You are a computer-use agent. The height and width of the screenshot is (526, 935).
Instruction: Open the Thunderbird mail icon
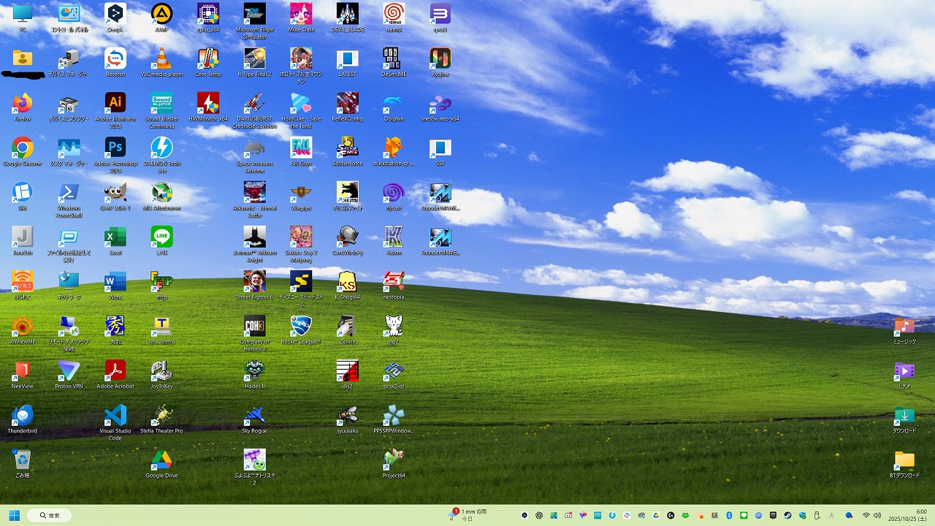click(22, 415)
